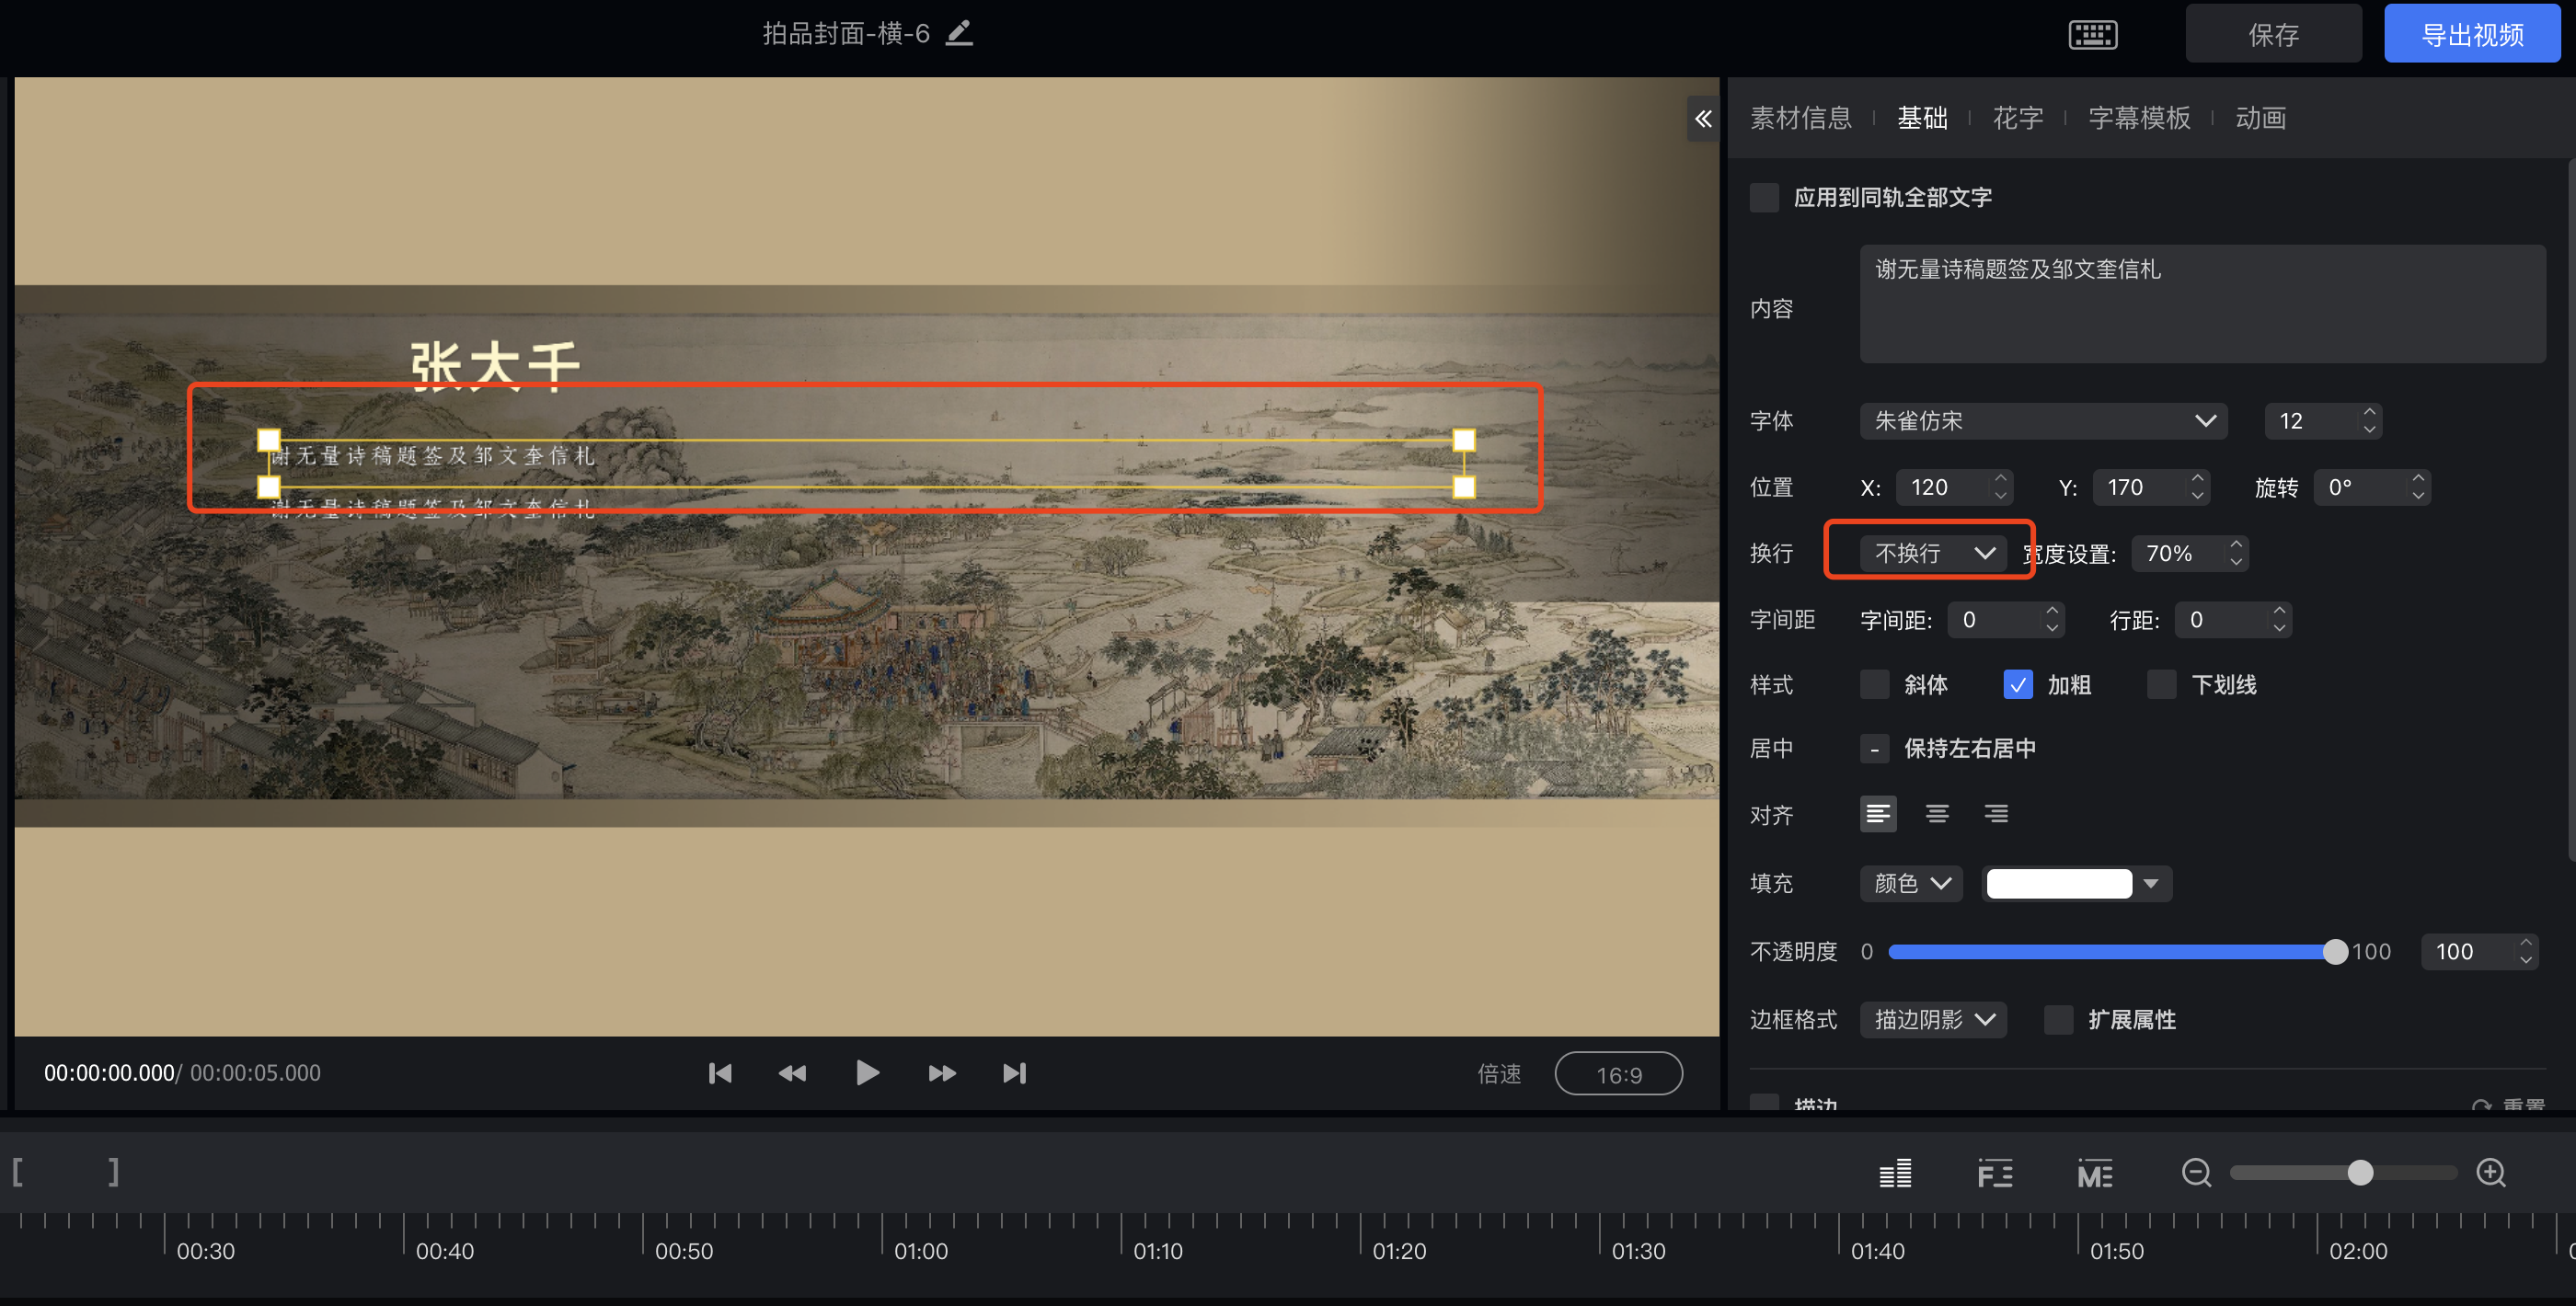
Task: Click the top-right handle of the text box
Action: click(1464, 440)
